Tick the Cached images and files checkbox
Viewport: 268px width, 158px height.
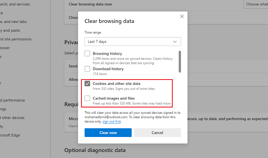(88, 98)
